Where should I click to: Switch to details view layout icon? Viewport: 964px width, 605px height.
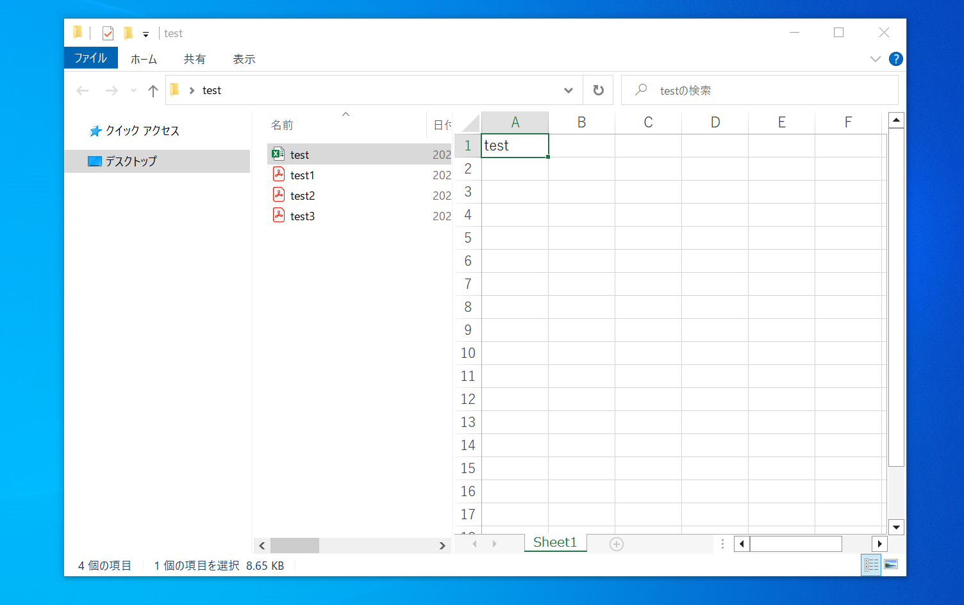[x=871, y=565]
